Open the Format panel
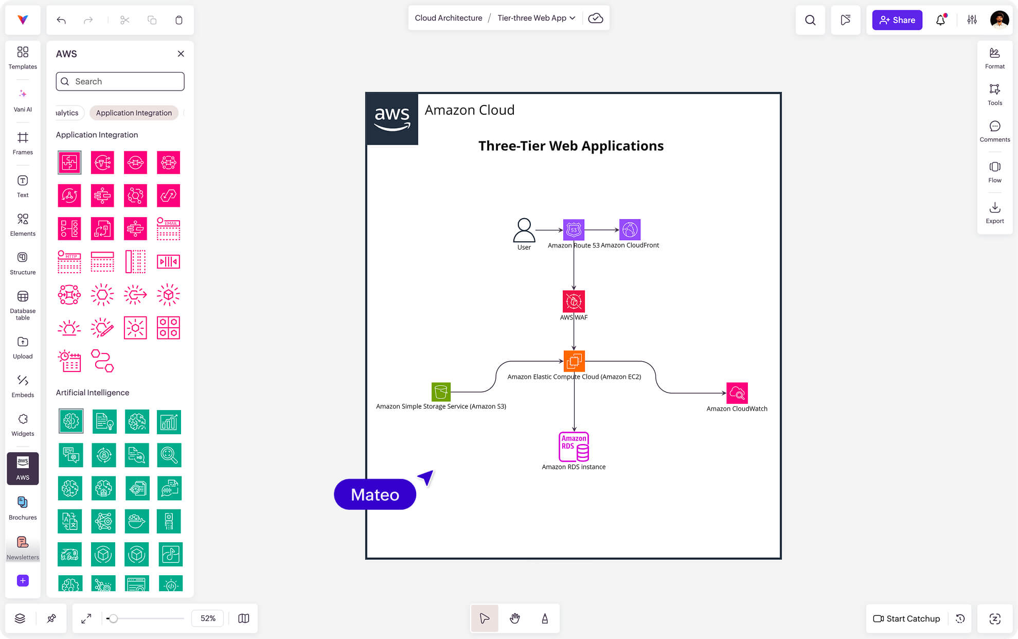1018x639 pixels. tap(995, 58)
